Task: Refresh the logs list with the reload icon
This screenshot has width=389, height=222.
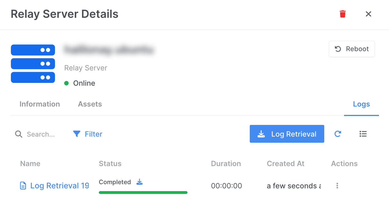Action: (x=338, y=134)
